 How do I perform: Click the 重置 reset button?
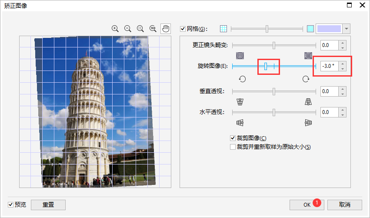tap(48, 205)
